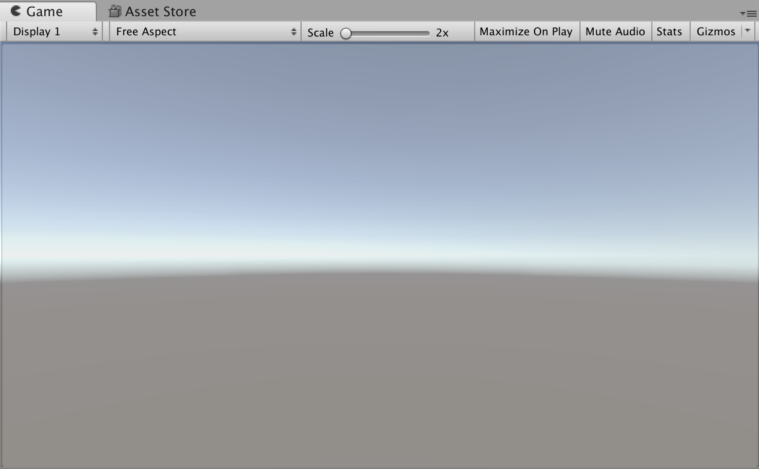Click the Gizmos button

tap(717, 31)
